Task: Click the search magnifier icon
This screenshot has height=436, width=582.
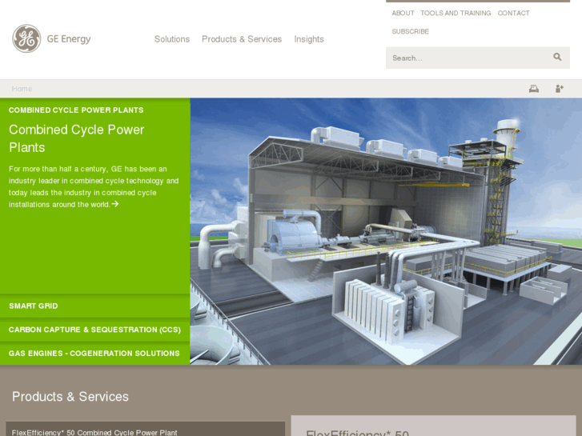Action: (x=557, y=57)
